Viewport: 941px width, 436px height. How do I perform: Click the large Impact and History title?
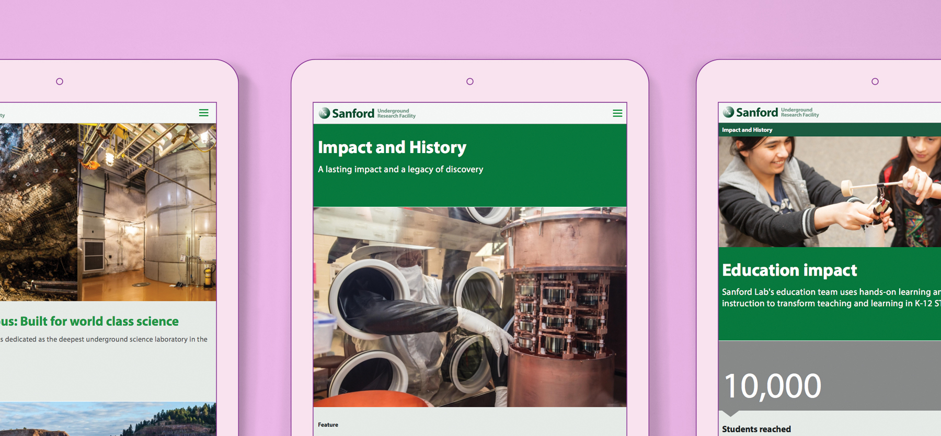click(x=392, y=148)
